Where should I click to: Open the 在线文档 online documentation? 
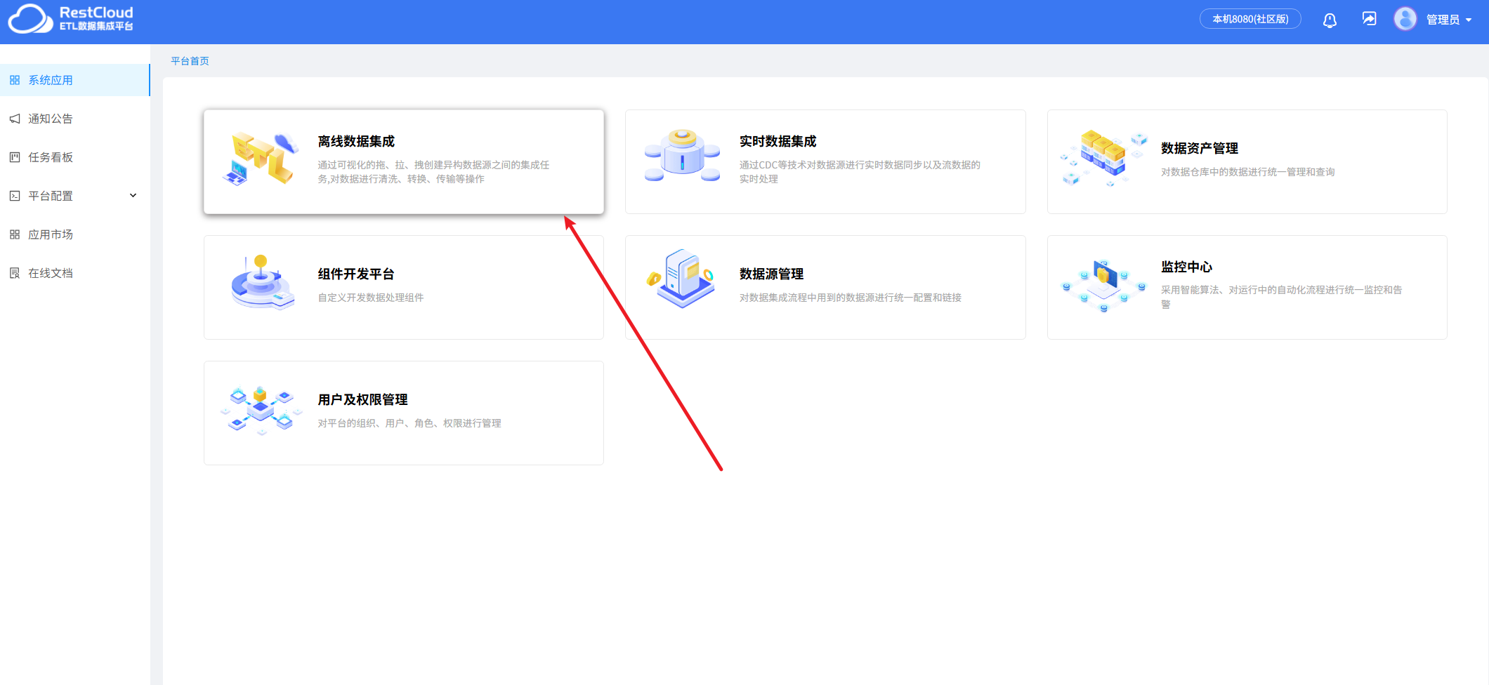(x=51, y=272)
